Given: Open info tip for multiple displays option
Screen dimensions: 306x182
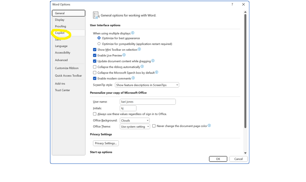Looking at the screenshot, I should 133,33.
